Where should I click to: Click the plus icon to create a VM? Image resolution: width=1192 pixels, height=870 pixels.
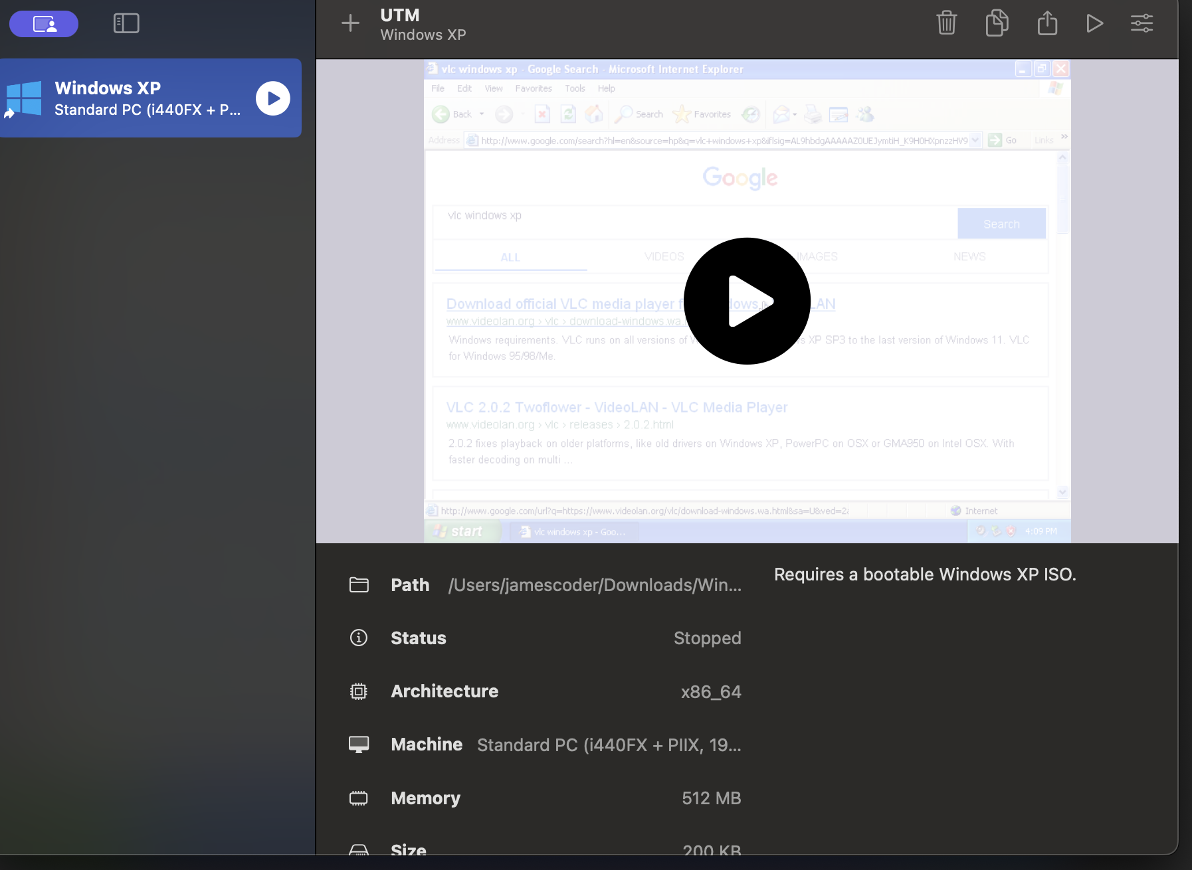[x=350, y=24]
